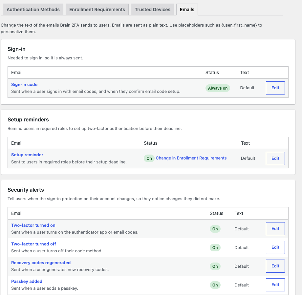Click Text column header in Security alerts table
Screen dimensions: 302x295
239,213
